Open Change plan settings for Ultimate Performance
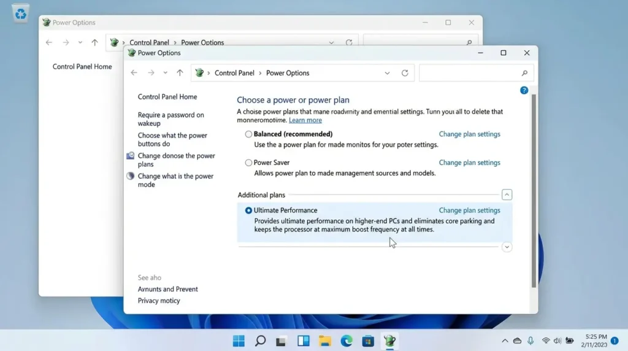The width and height of the screenshot is (628, 351). (x=469, y=210)
